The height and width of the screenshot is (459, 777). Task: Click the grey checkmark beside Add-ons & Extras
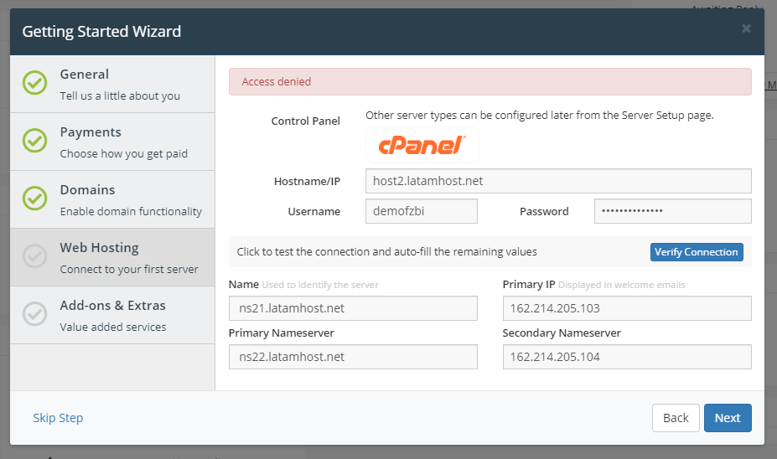(x=34, y=314)
